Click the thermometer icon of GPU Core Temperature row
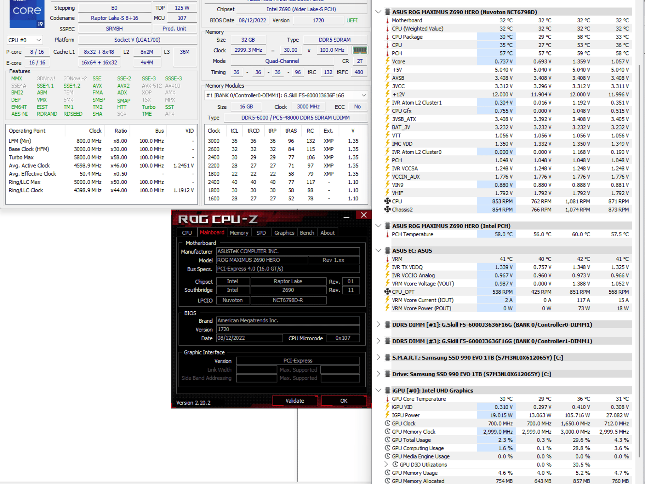645x484 pixels. [x=387, y=399]
